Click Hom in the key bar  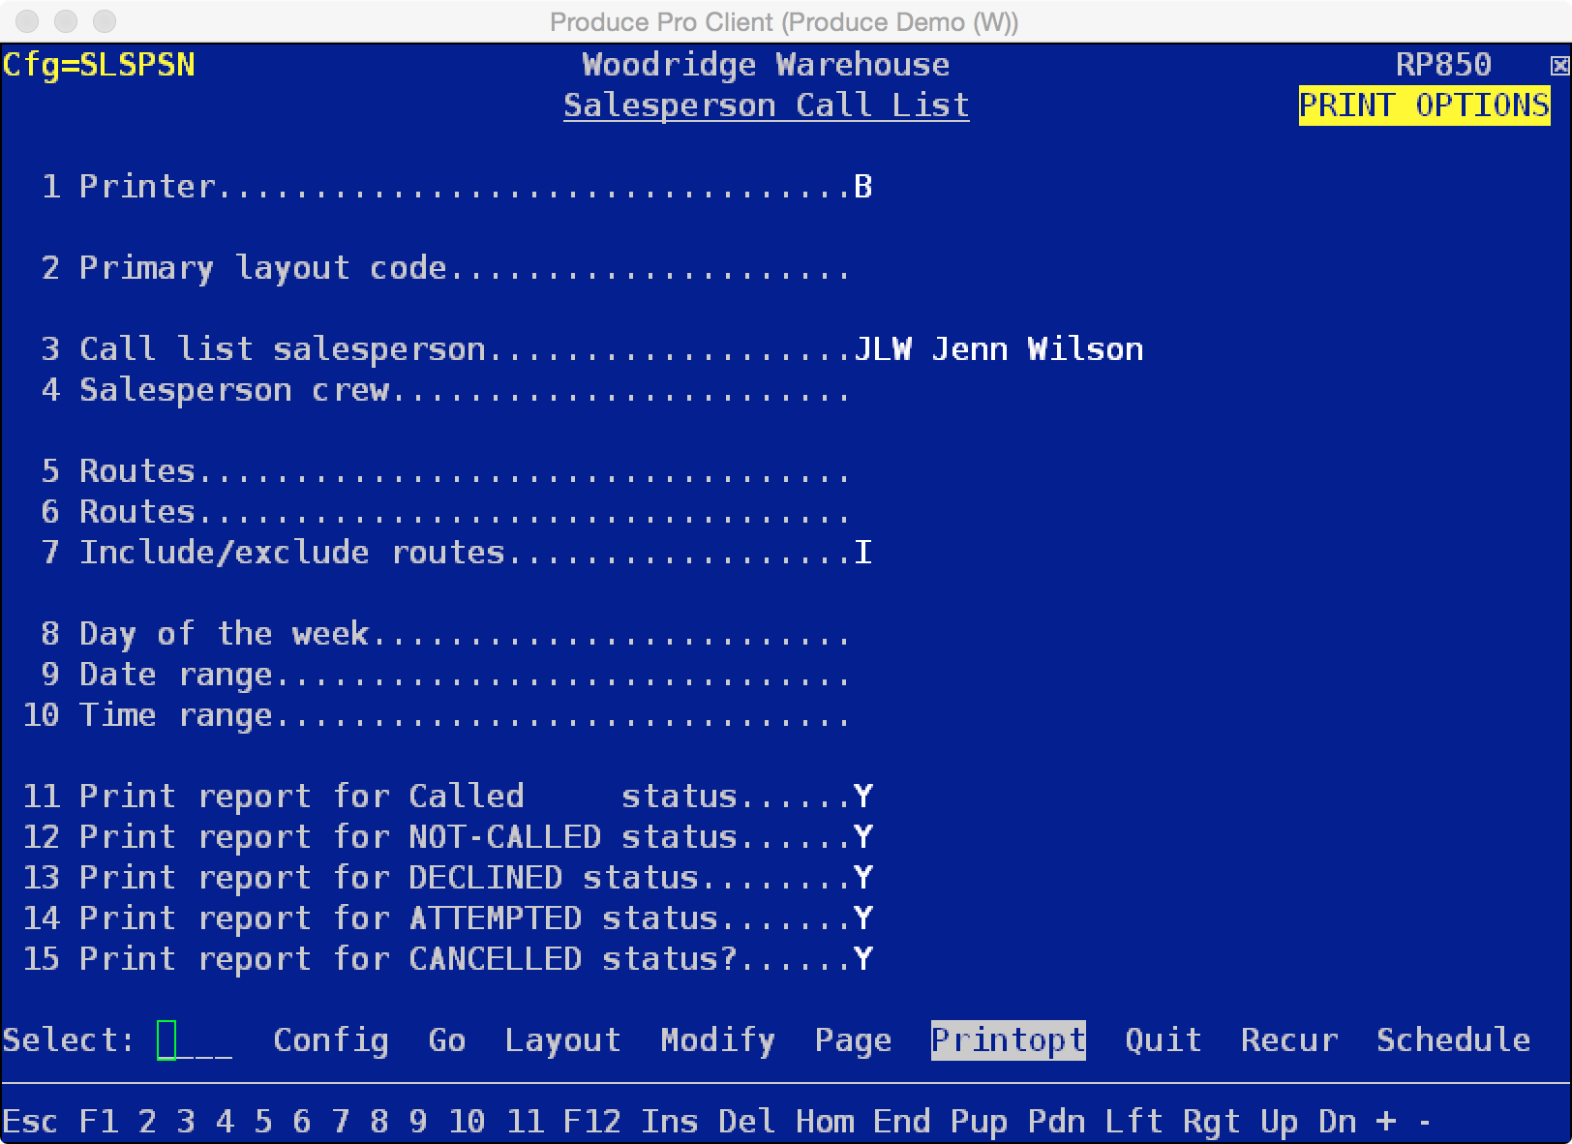point(825,1122)
